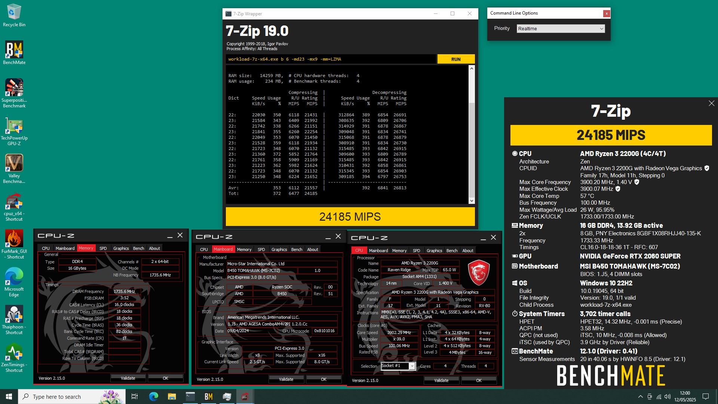Open CPU tab in Mainboard CPU-Z window
718x404 pixels.
click(204, 250)
